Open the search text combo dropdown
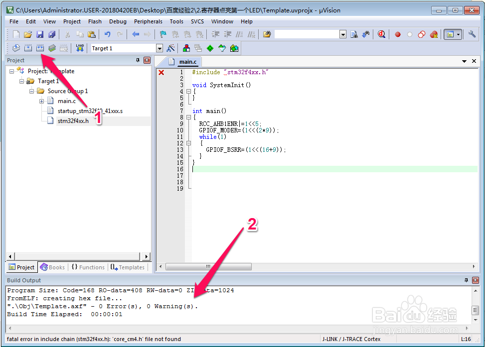This screenshot has height=347, width=485. coord(343,35)
